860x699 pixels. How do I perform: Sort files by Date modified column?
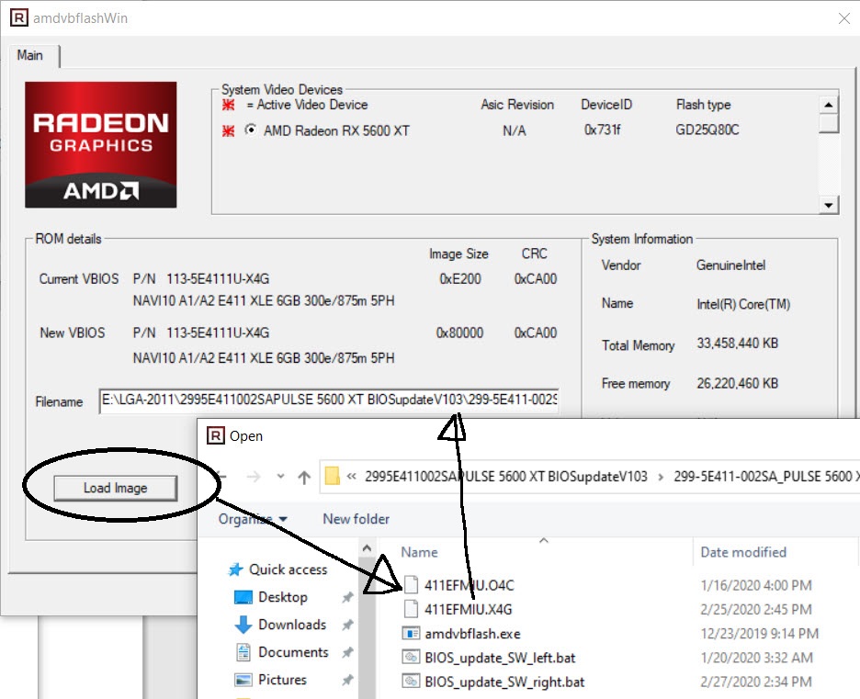(x=743, y=552)
